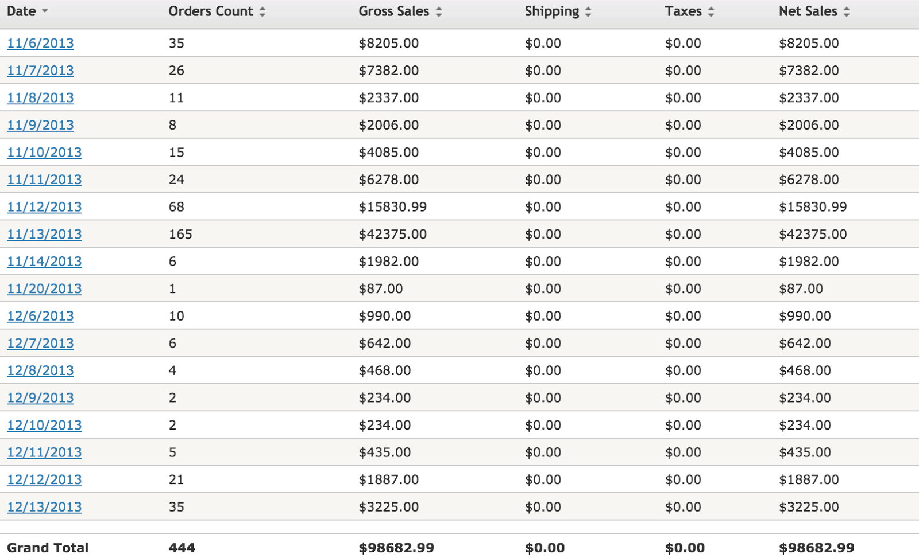Viewport: 919px width, 558px height.
Task: Select the Grand Total $98682.99 net sales
Action: (x=817, y=548)
